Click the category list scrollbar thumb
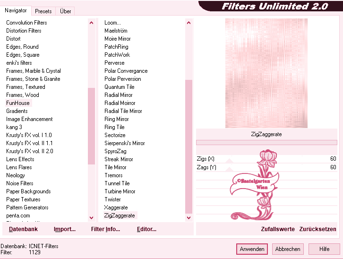Image resolution: width=343 pixels, height=259 pixels. 92,126
